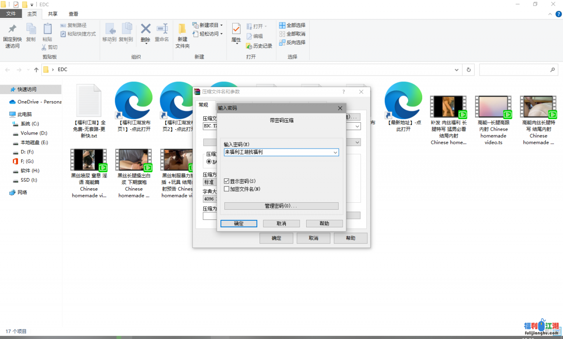Disable the 显示密码 checkbox

(x=227, y=181)
